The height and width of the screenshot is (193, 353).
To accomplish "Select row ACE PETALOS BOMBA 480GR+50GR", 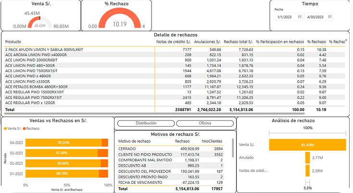I will pyautogui.click(x=174, y=87).
